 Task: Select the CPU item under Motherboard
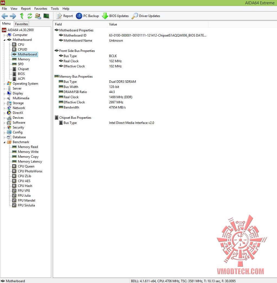21,44
